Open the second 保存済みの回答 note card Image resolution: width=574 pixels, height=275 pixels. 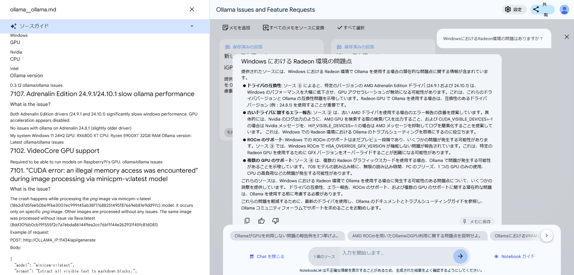coord(383,47)
